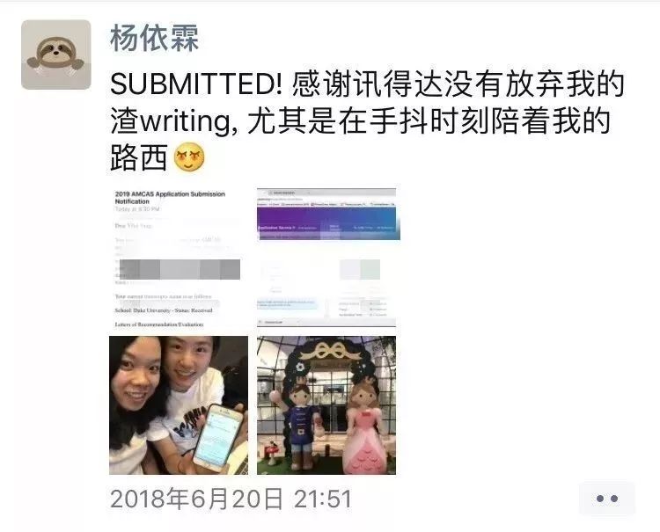The image size is (660, 532).
Task: Open the purple-banner application status thumbnail
Action: point(326,258)
